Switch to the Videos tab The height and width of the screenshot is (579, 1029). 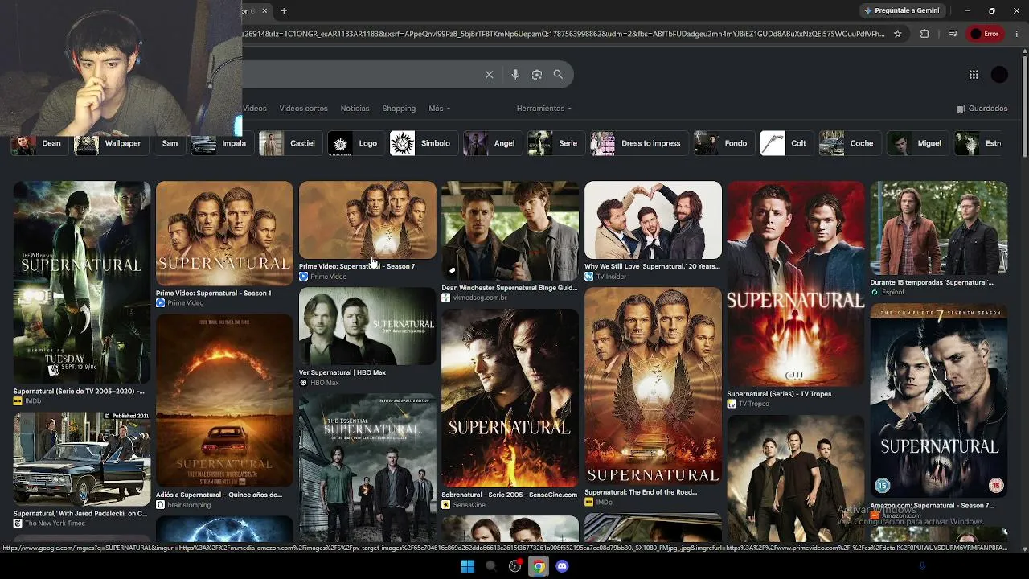tap(254, 109)
